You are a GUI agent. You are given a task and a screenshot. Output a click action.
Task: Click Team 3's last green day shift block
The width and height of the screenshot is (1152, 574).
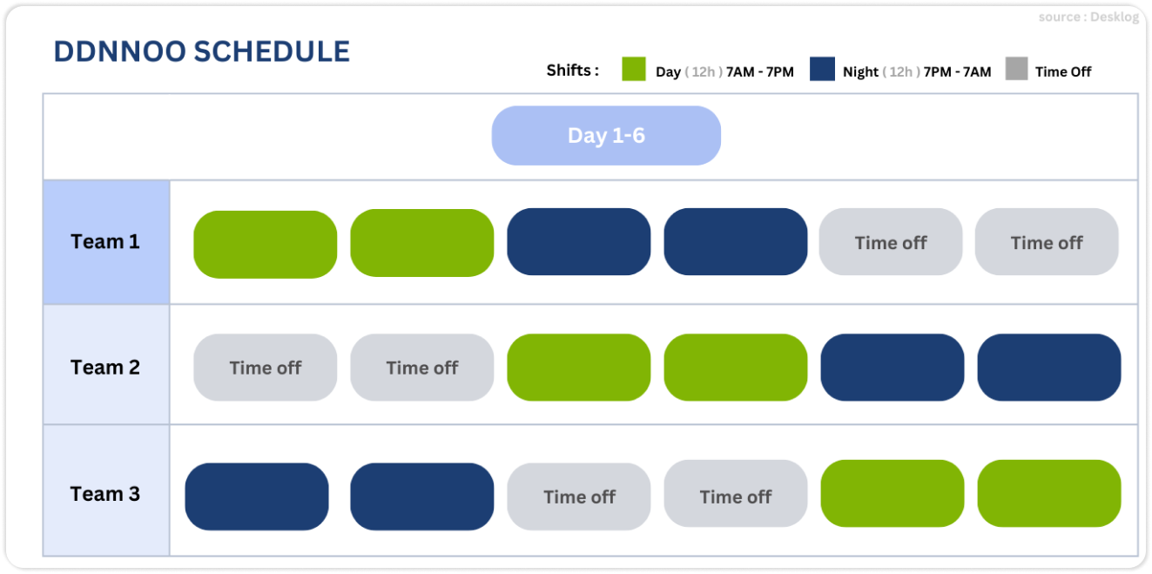pyautogui.click(x=1049, y=493)
